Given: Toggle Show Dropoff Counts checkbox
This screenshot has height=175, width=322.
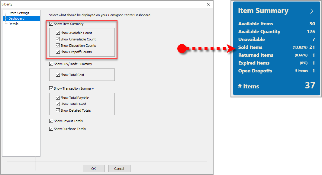Looking at the screenshot, I should pos(58,52).
